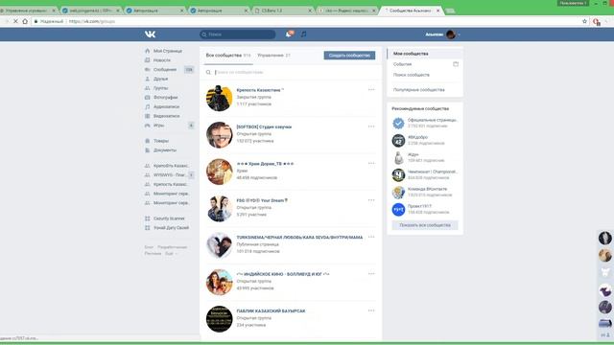The width and height of the screenshot is (614, 345).
Task: Open options menu for ИНДИЙСКОЕ КИНО group
Action: [371, 274]
